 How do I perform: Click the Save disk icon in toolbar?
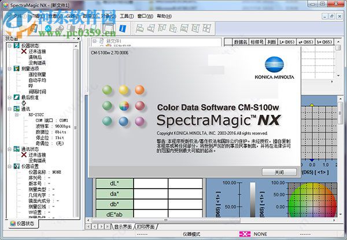tap(34, 28)
